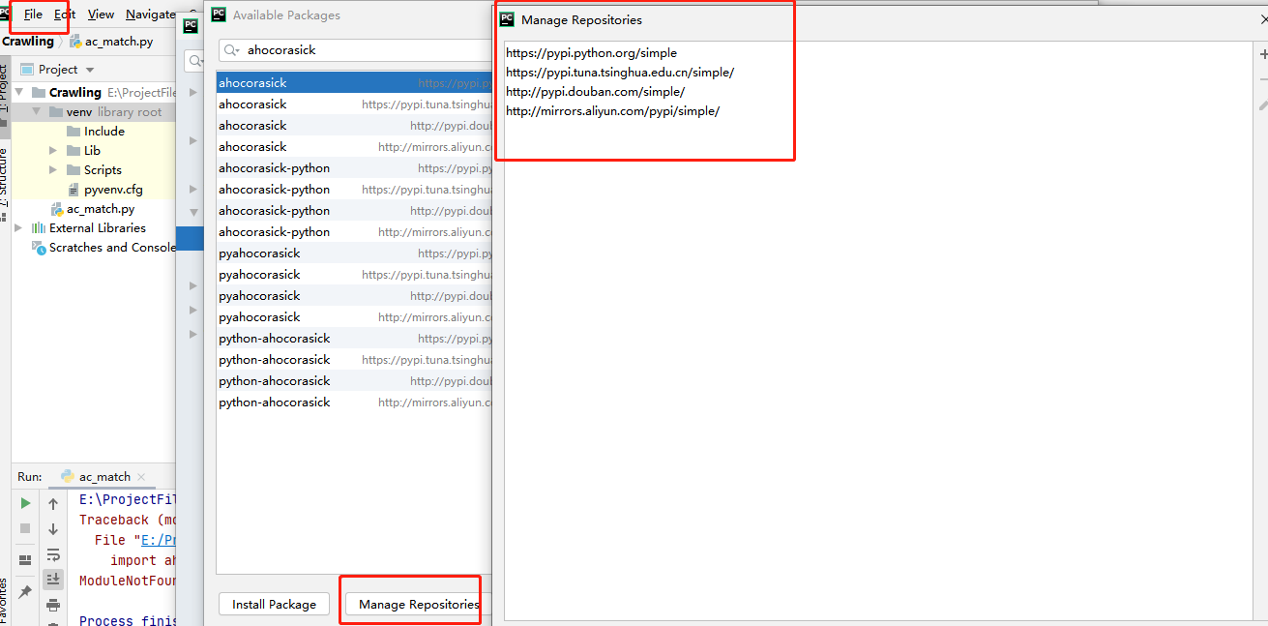Toggle scroll-to-end in console output

(x=53, y=581)
